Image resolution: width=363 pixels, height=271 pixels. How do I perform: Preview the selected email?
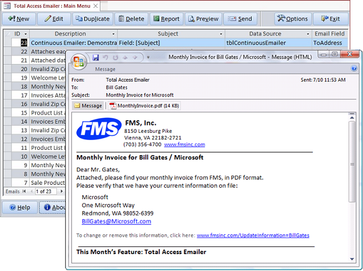click(x=203, y=19)
